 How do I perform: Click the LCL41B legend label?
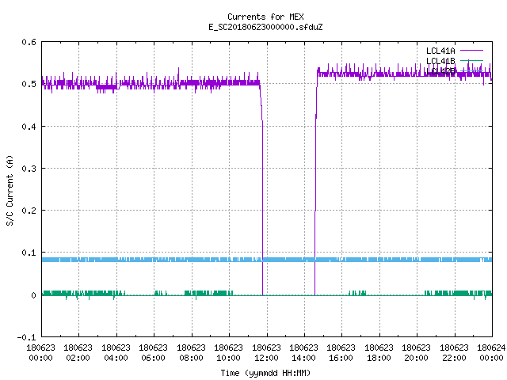(440, 61)
